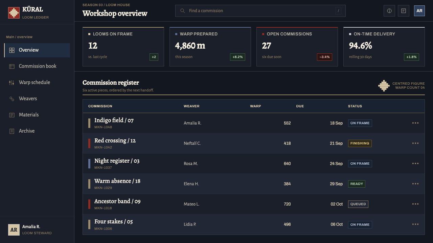Viewport: 433px width, 243px height.
Task: Click the FINISHING status badge
Action: click(360, 143)
